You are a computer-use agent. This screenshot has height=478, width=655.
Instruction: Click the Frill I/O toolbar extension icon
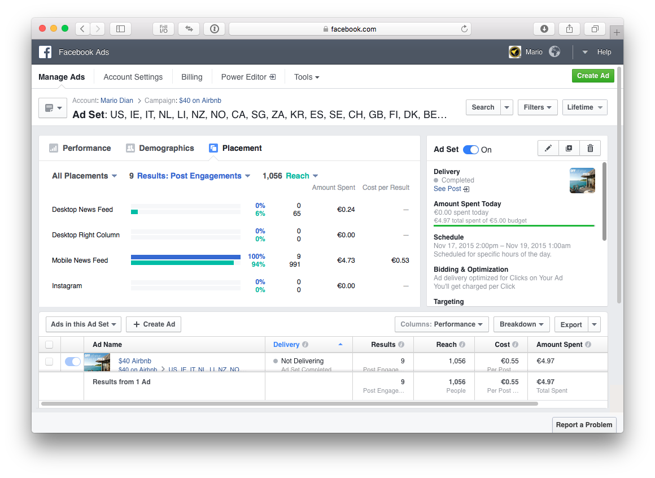pyautogui.click(x=163, y=29)
